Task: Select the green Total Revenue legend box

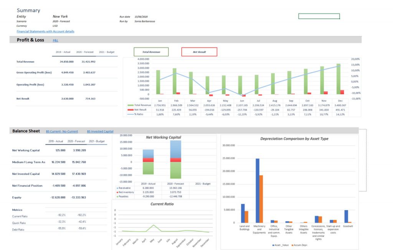Action: click(x=151, y=52)
